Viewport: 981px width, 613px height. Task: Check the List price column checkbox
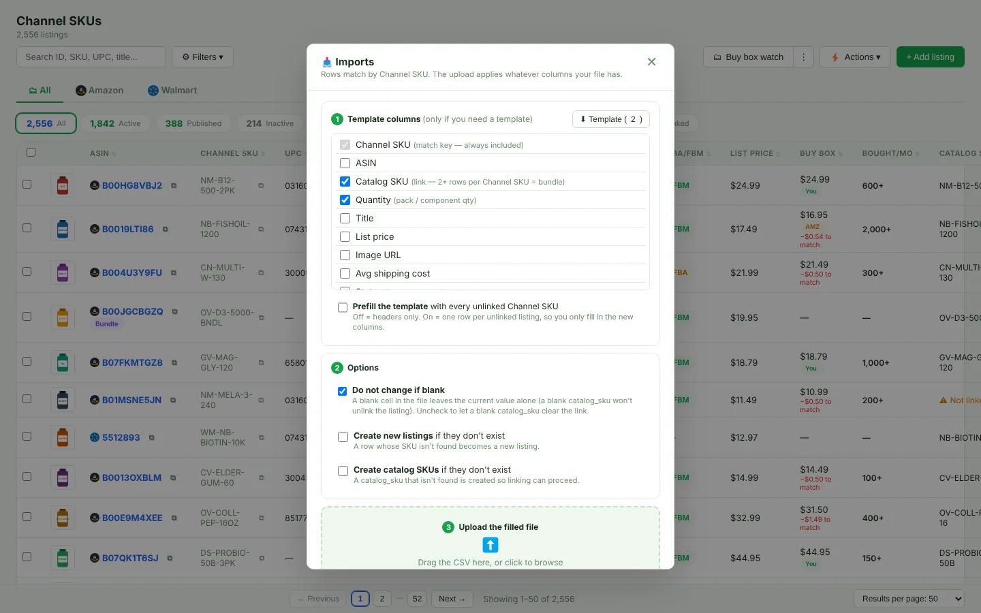click(345, 237)
